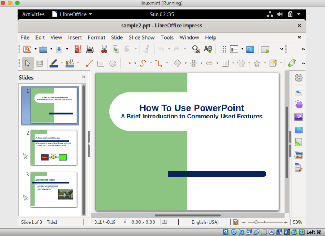Click the Line Color pencil icon
Screen dimensions: 325x236
(x=54, y=63)
